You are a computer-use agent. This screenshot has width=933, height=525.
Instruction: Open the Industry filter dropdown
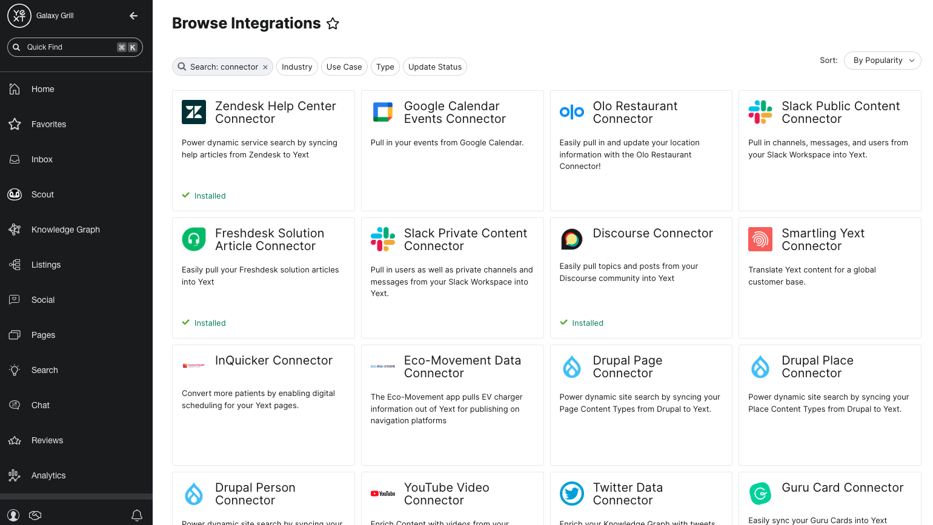tap(297, 67)
